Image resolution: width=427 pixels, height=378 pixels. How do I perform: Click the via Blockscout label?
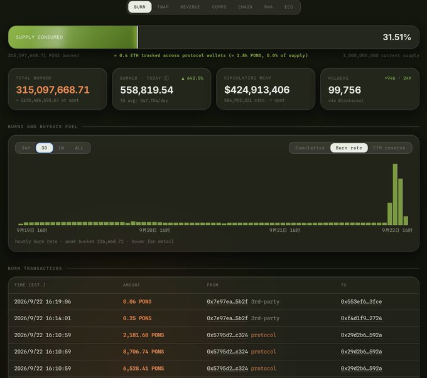[x=345, y=100]
